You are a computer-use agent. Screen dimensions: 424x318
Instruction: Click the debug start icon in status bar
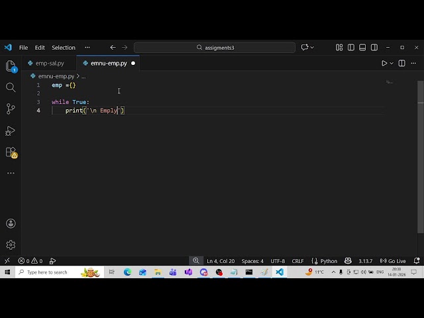click(52, 261)
